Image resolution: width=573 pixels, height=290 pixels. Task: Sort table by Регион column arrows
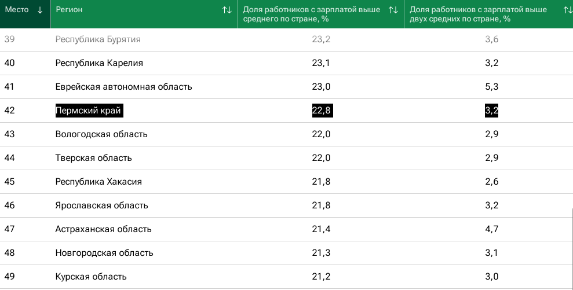tap(227, 10)
